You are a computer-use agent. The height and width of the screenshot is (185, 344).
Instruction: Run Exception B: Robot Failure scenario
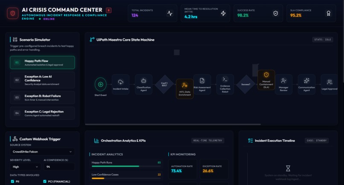[x=42, y=97]
